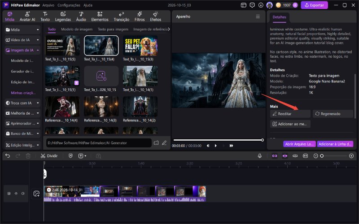Expand the Edição Intelig... section
This screenshot has width=359, height=224.
point(22,145)
